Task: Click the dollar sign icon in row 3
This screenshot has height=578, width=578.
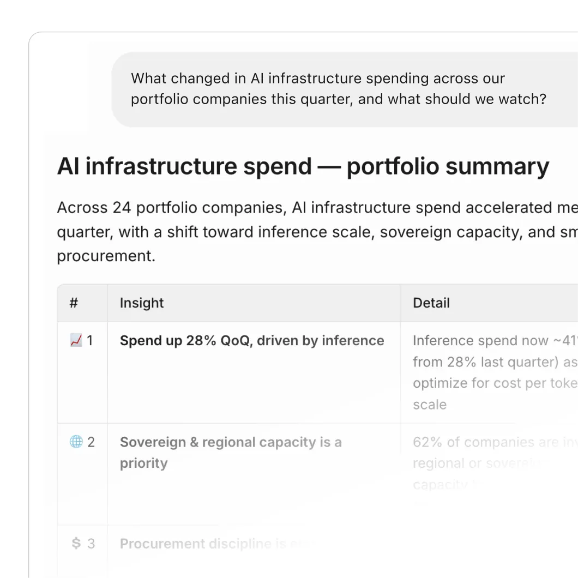Action: [76, 543]
